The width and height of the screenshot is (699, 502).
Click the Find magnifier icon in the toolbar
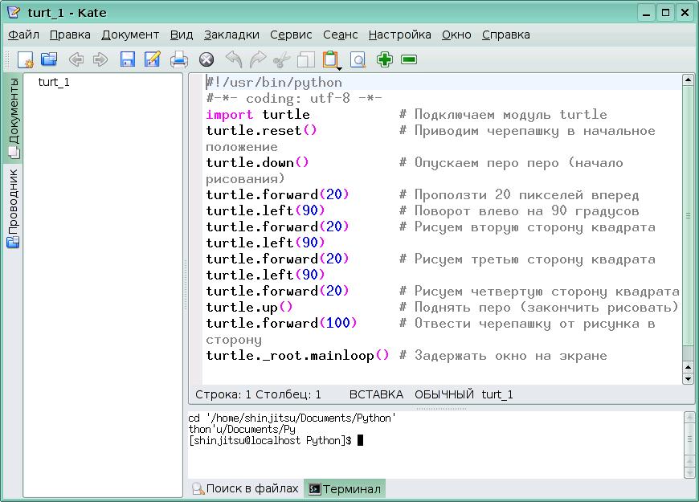pyautogui.click(x=357, y=59)
